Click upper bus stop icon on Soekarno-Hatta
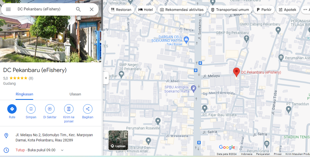This screenshot has height=157, width=310. pos(200,63)
